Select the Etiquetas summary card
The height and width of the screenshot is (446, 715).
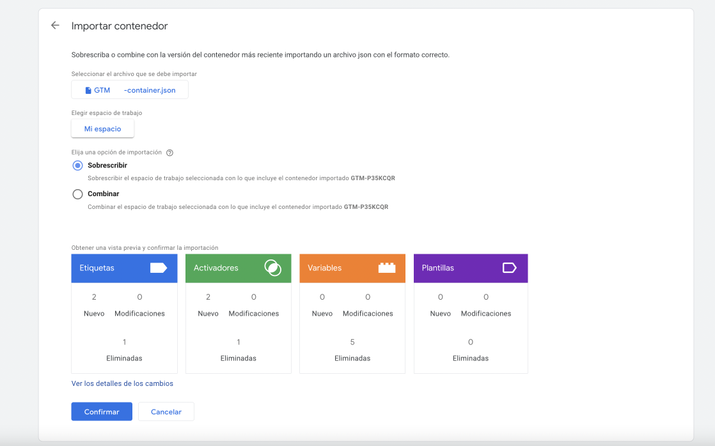(x=124, y=313)
